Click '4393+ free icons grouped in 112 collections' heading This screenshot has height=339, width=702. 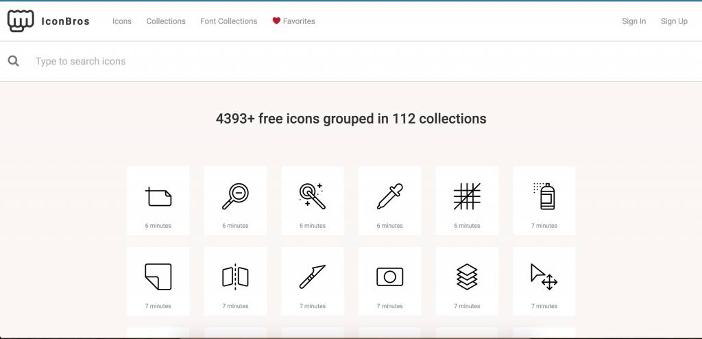(351, 119)
